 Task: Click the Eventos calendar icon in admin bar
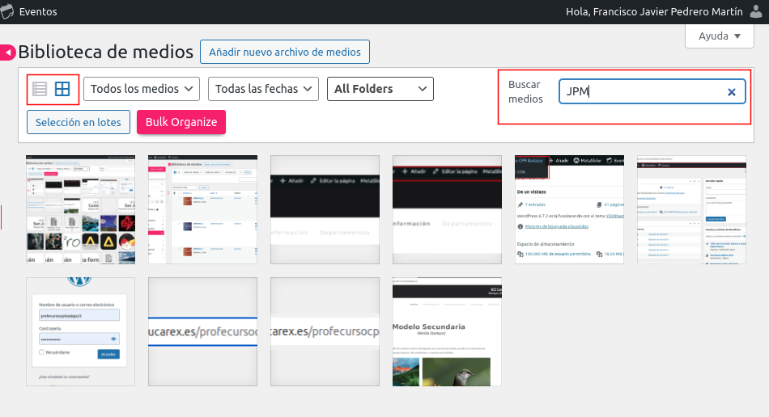8,11
